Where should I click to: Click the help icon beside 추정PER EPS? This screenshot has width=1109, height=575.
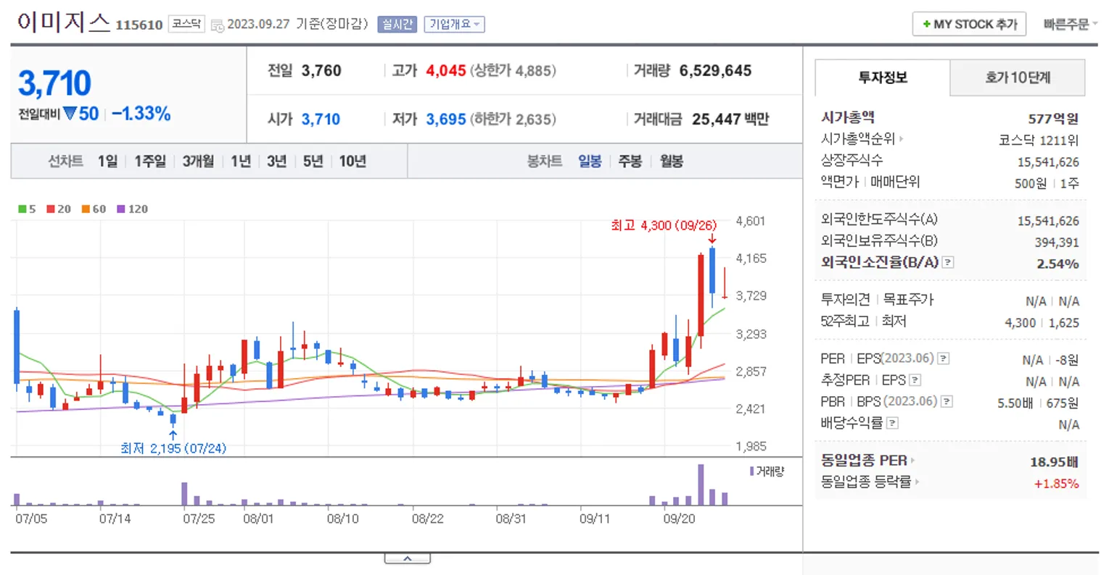click(915, 380)
